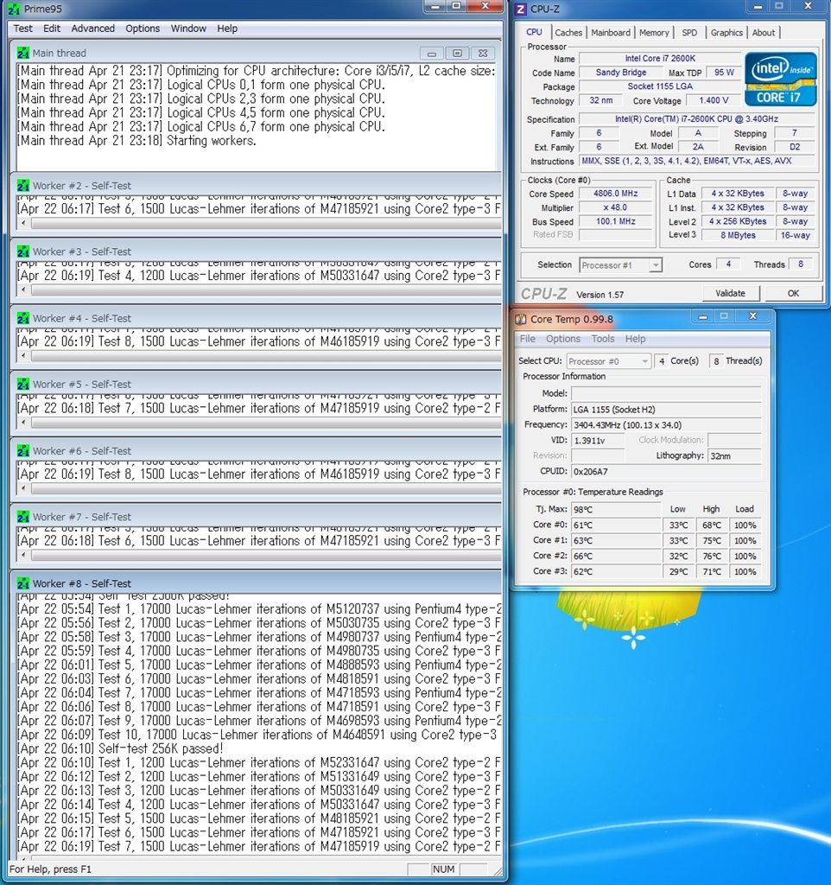
Task: Click the Worker #8 window icon
Action: click(x=22, y=583)
